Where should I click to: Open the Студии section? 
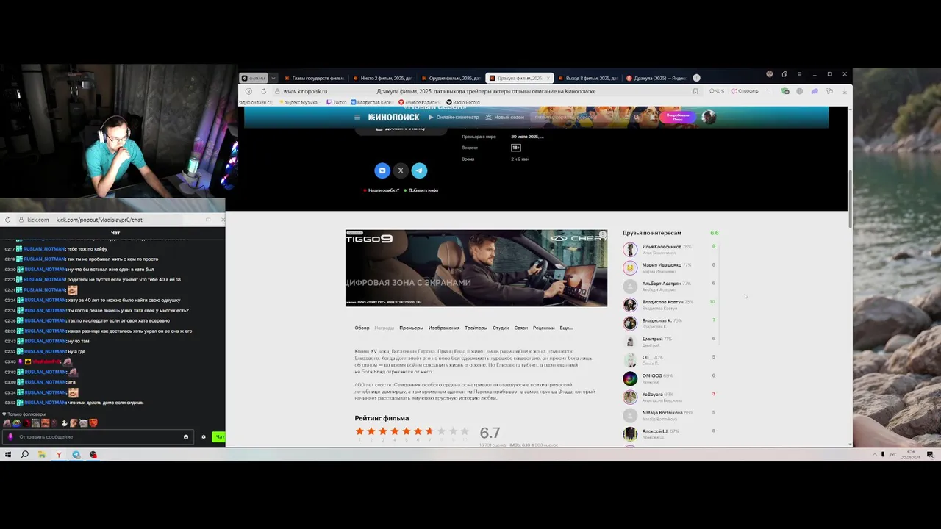pos(501,328)
